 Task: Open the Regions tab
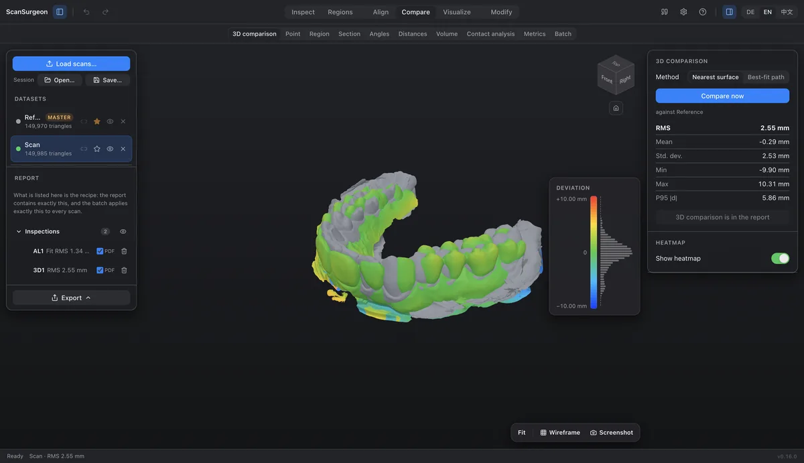340,12
